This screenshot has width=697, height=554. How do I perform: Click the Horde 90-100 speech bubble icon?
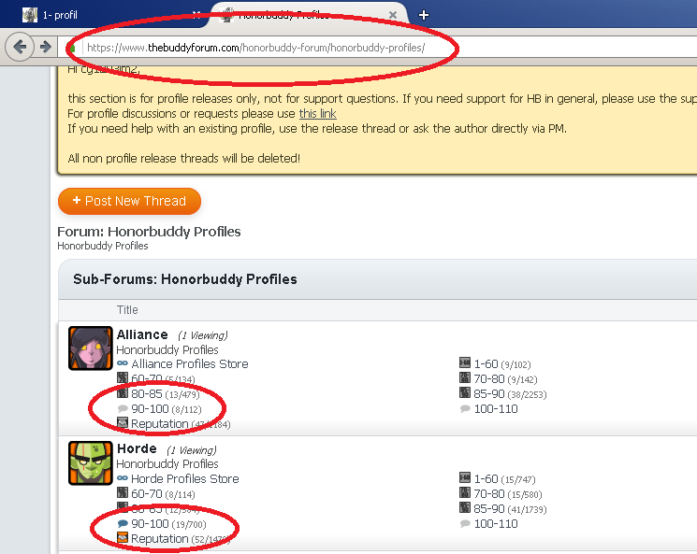pyautogui.click(x=123, y=524)
